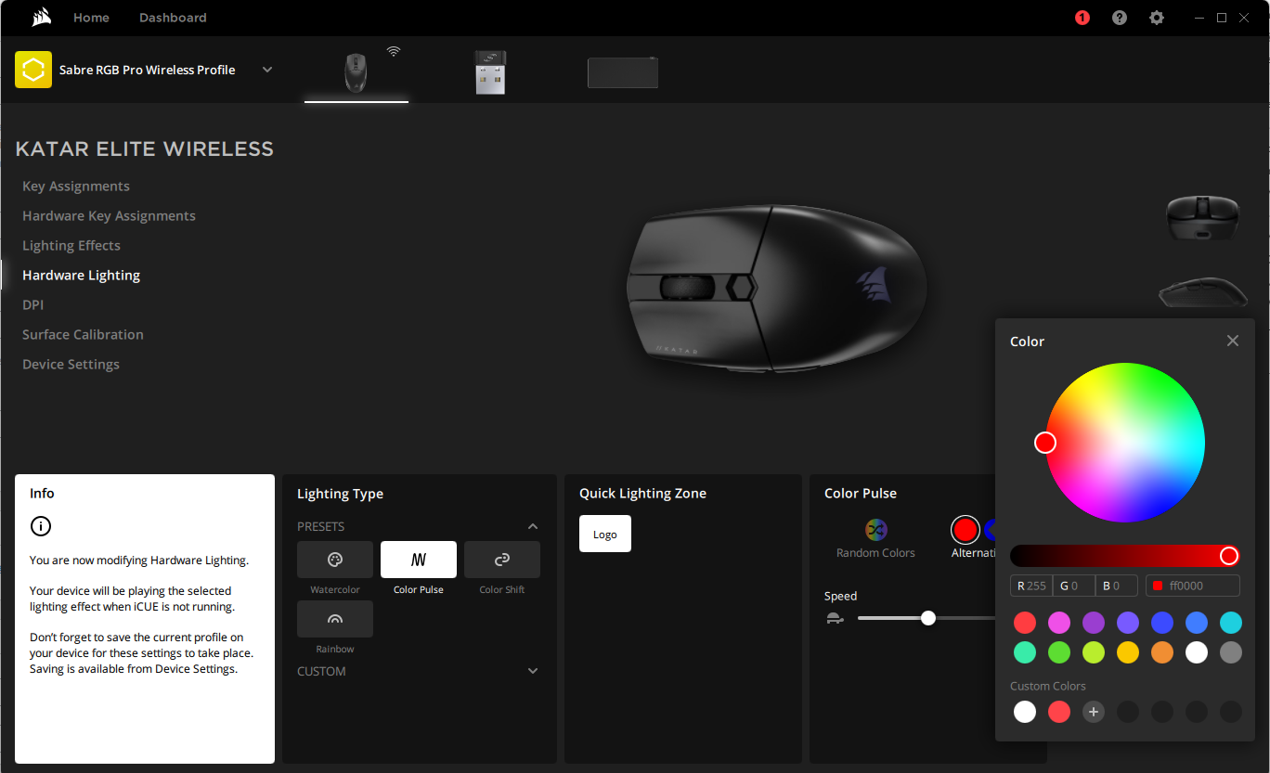Open Lighting Effects section
Screen dimensions: 1270x773
[x=71, y=246]
